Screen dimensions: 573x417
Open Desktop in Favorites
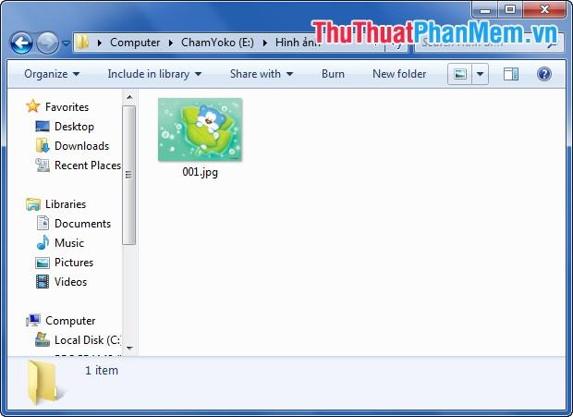74,127
